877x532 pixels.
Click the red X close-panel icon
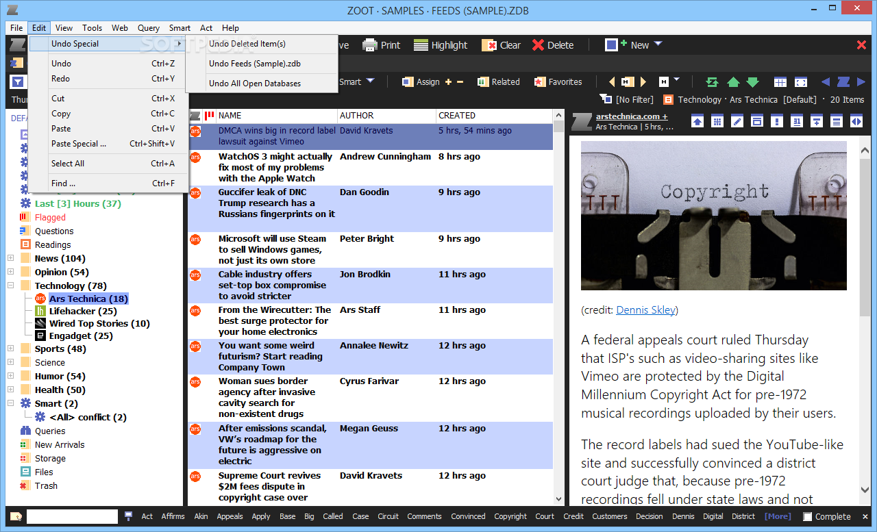(862, 45)
